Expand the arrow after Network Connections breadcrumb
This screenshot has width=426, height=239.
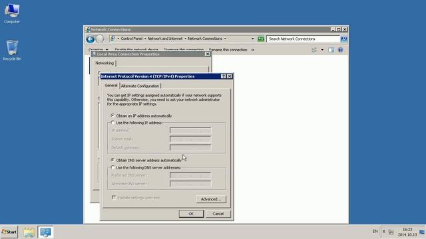(225, 39)
